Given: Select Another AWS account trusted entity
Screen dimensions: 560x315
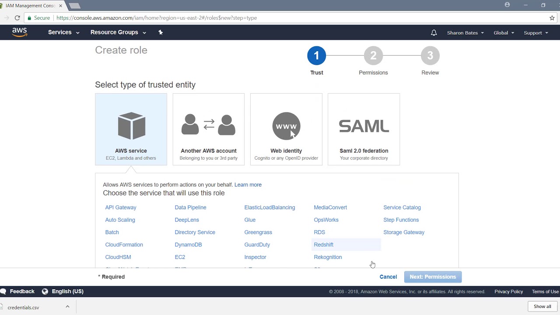Looking at the screenshot, I should pos(209,129).
